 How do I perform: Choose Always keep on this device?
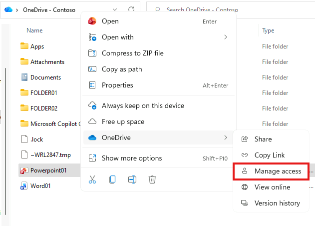(159, 105)
